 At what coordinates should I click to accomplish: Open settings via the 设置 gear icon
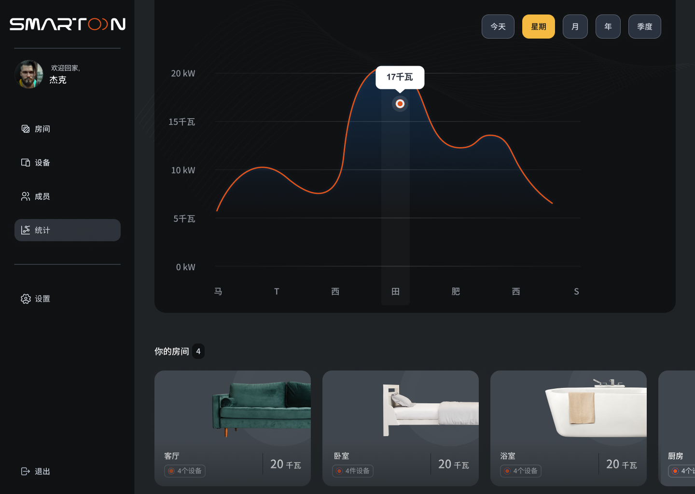pos(26,299)
